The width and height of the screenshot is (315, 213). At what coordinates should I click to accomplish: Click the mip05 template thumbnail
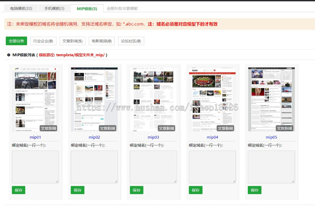point(271,100)
